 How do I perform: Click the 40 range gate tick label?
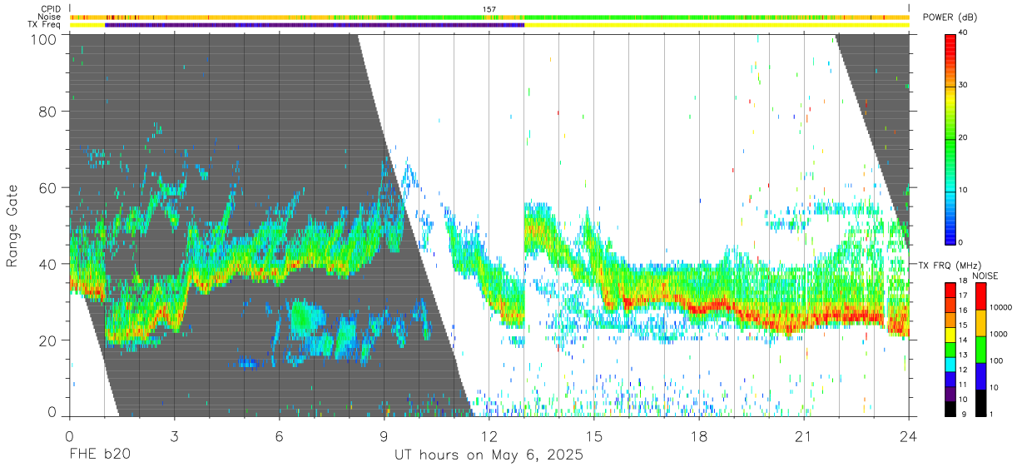point(49,264)
